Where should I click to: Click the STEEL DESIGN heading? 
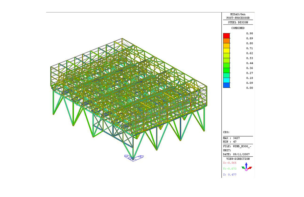click(238, 22)
